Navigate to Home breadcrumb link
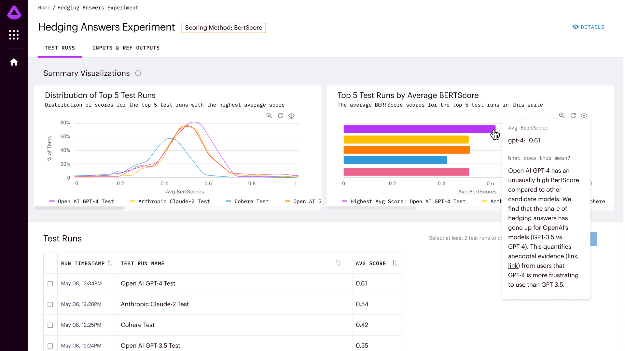The height and width of the screenshot is (351, 625). [x=44, y=8]
